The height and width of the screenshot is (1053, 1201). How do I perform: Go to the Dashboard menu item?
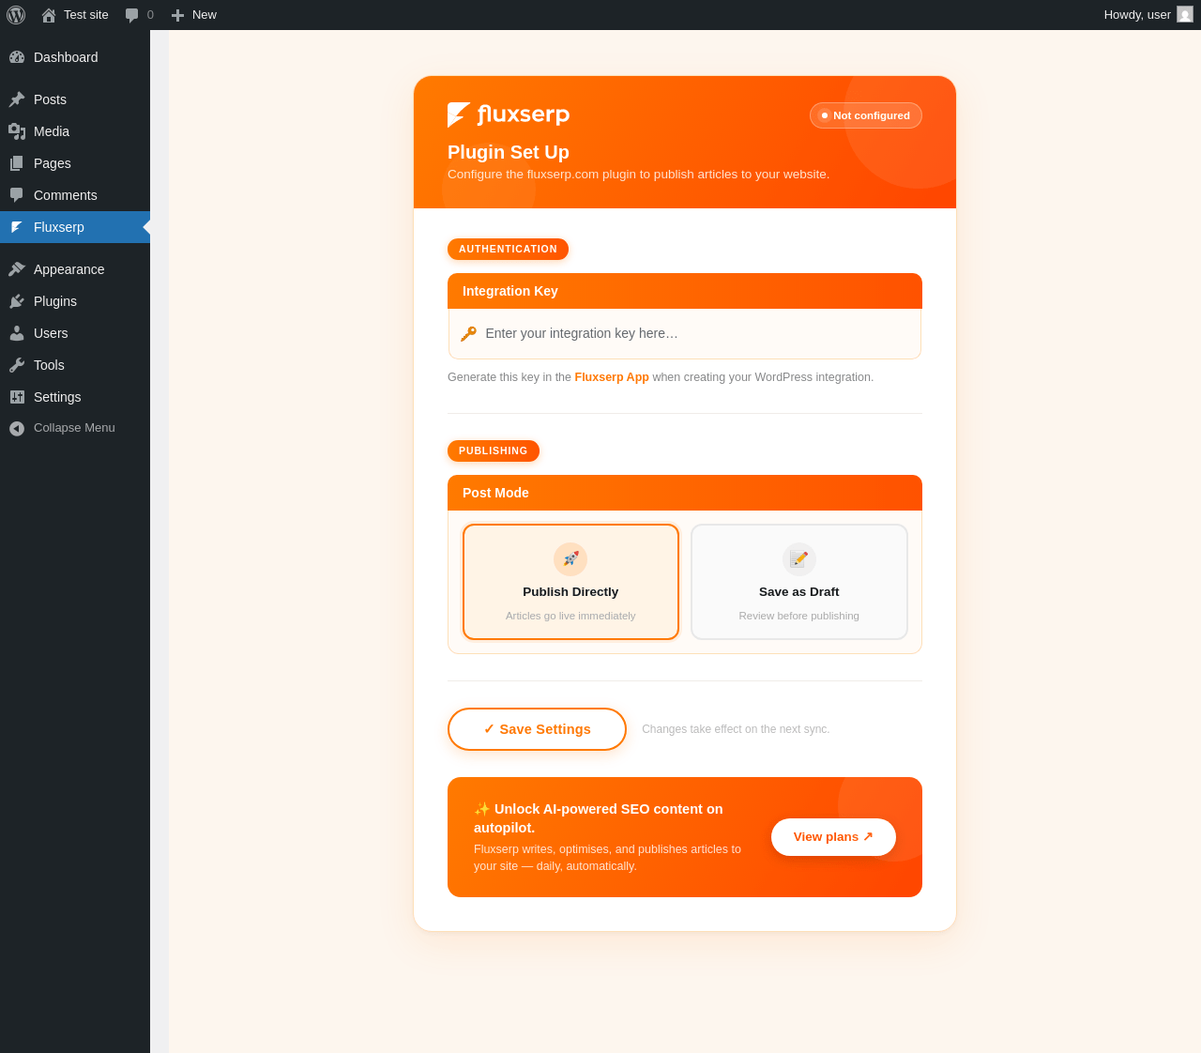click(x=75, y=57)
